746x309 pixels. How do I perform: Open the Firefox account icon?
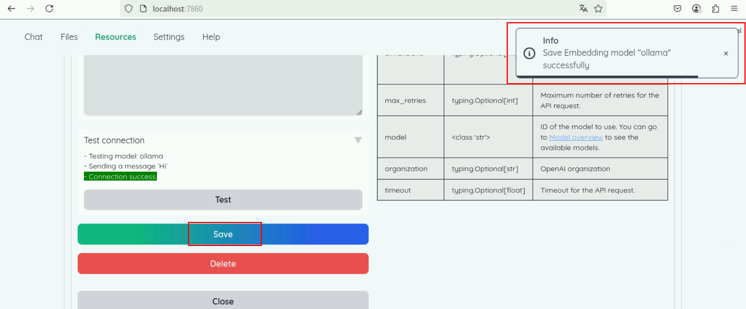[x=697, y=9]
